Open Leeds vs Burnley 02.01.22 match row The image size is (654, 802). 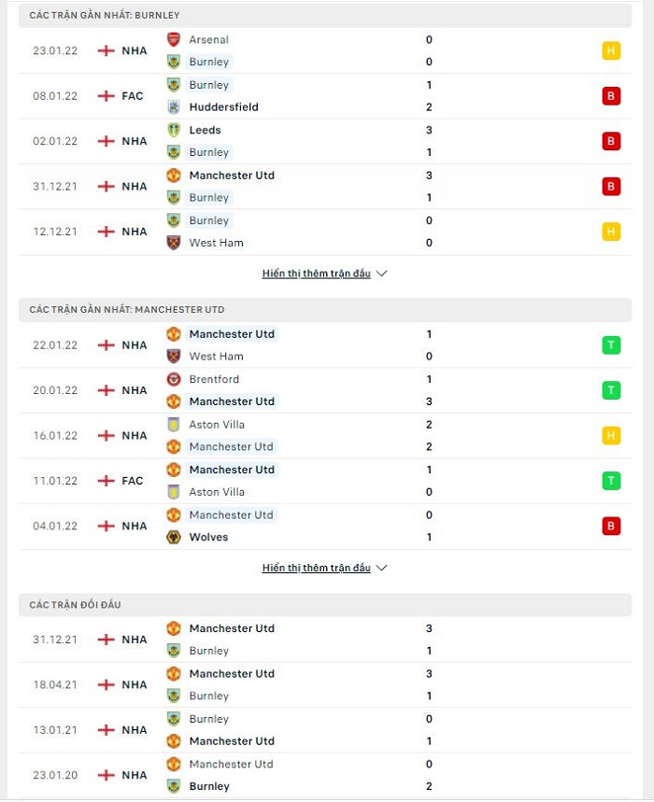tap(325, 141)
